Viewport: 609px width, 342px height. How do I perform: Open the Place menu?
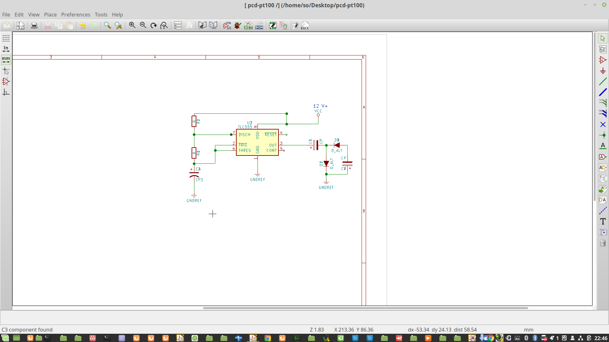[50, 15]
